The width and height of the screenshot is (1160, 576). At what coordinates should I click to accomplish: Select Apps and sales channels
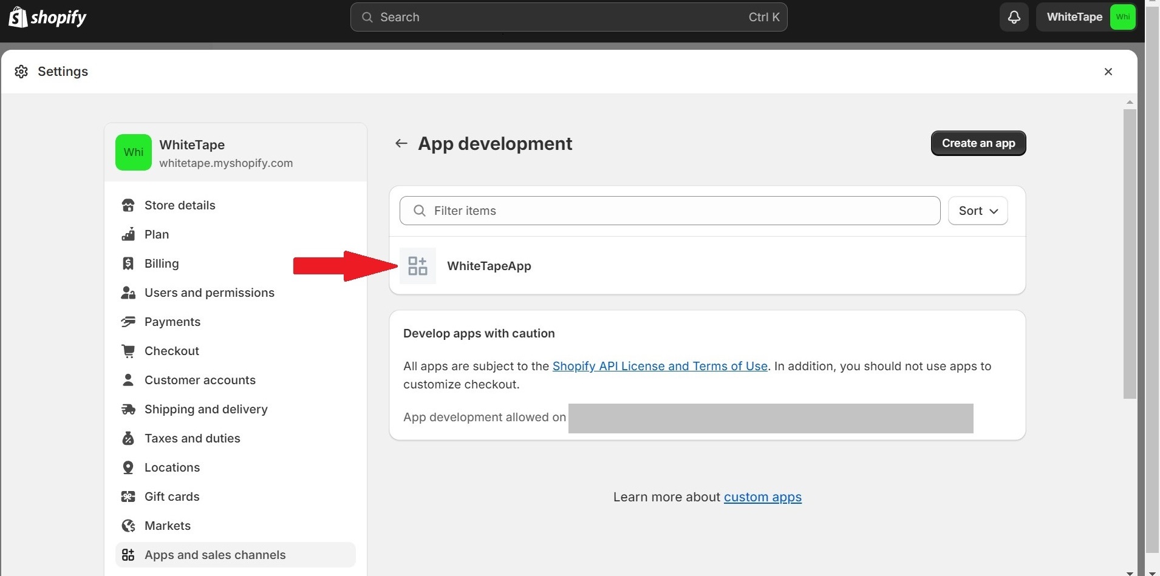[x=235, y=555]
